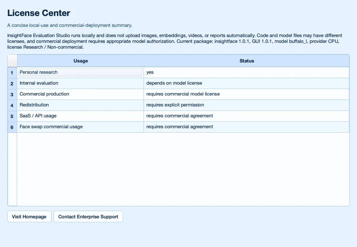
Task: Select row header number 6
Action: (12, 127)
